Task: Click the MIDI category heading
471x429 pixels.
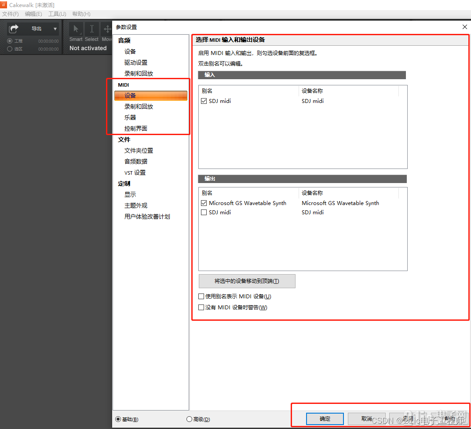Action: (x=124, y=85)
